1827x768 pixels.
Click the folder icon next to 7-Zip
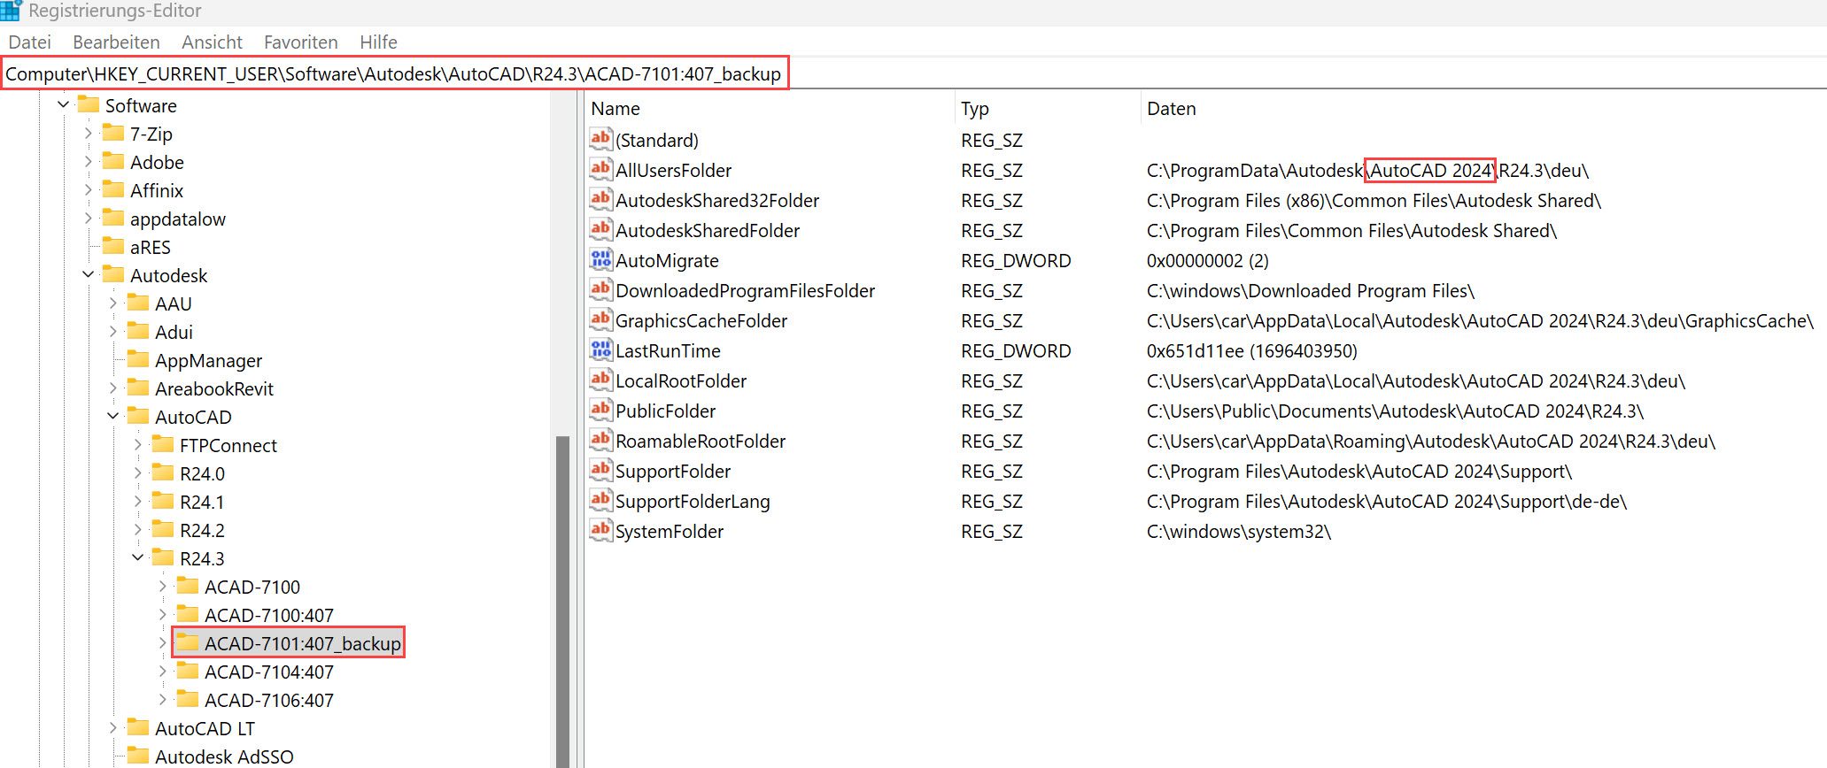coord(112,134)
